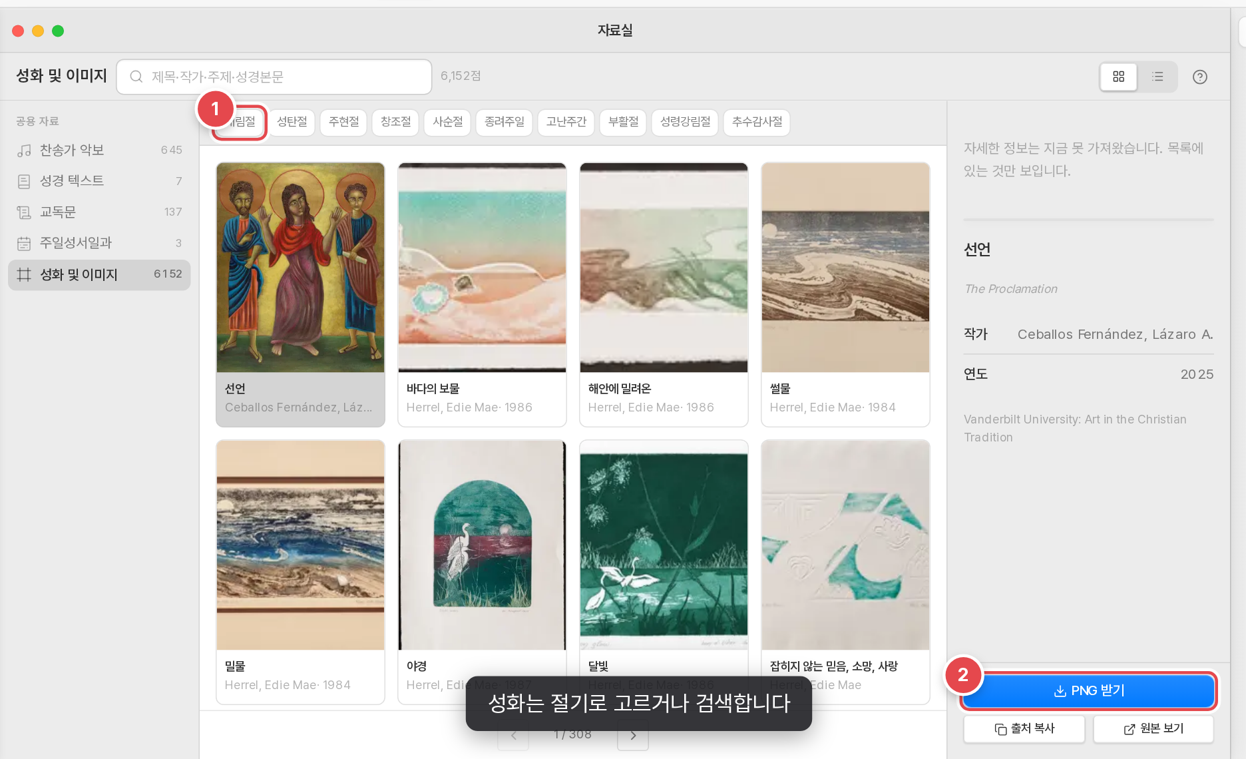1246x759 pixels.
Task: Click Vanderbilt University source text
Action: 1075,428
